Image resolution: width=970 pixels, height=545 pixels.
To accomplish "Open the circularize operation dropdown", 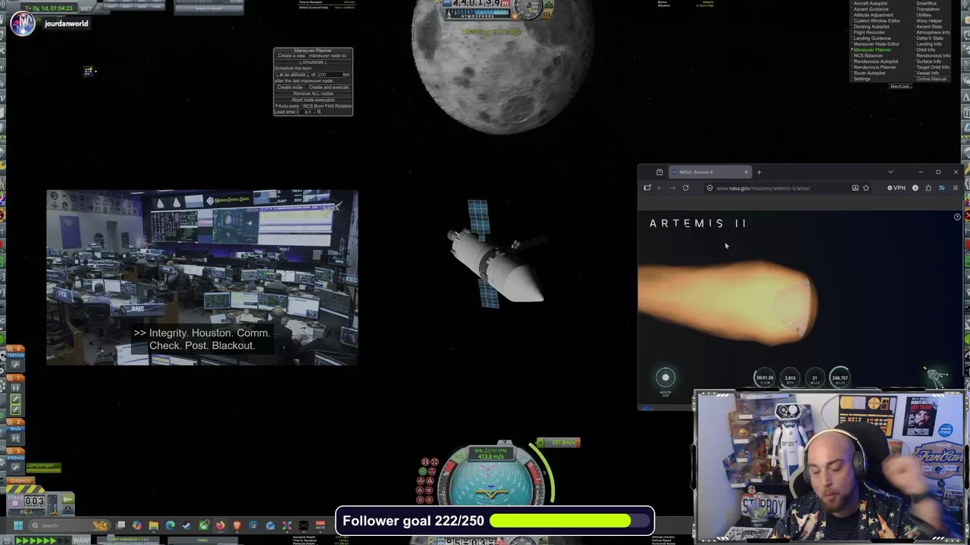I will 313,62.
